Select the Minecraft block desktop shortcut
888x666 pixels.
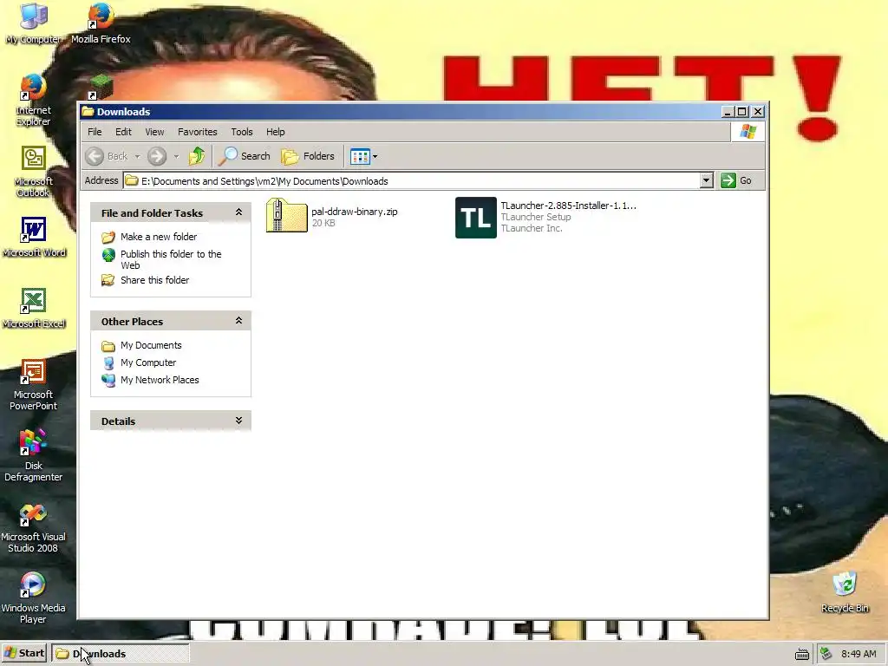point(101,88)
